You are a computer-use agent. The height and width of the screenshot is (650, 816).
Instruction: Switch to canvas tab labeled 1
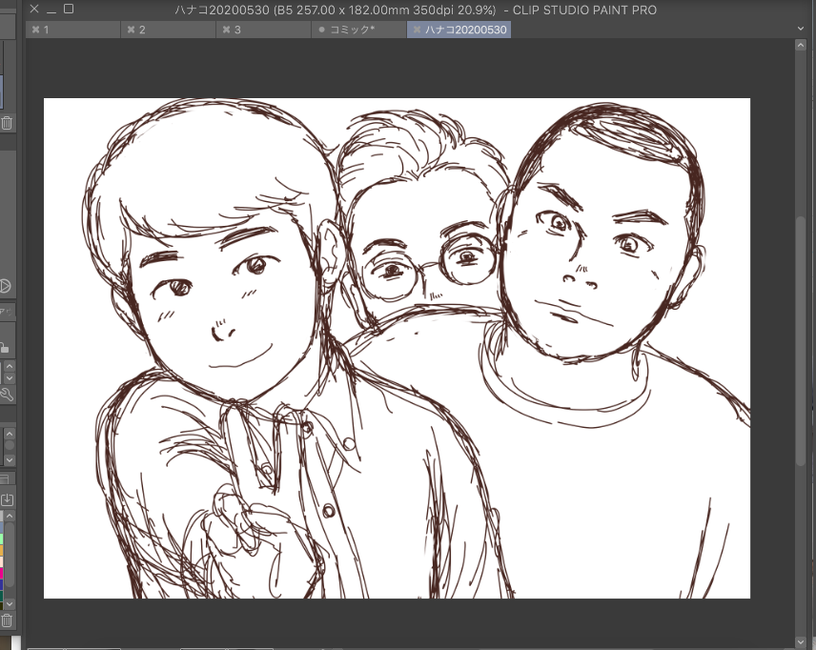[x=72, y=30]
